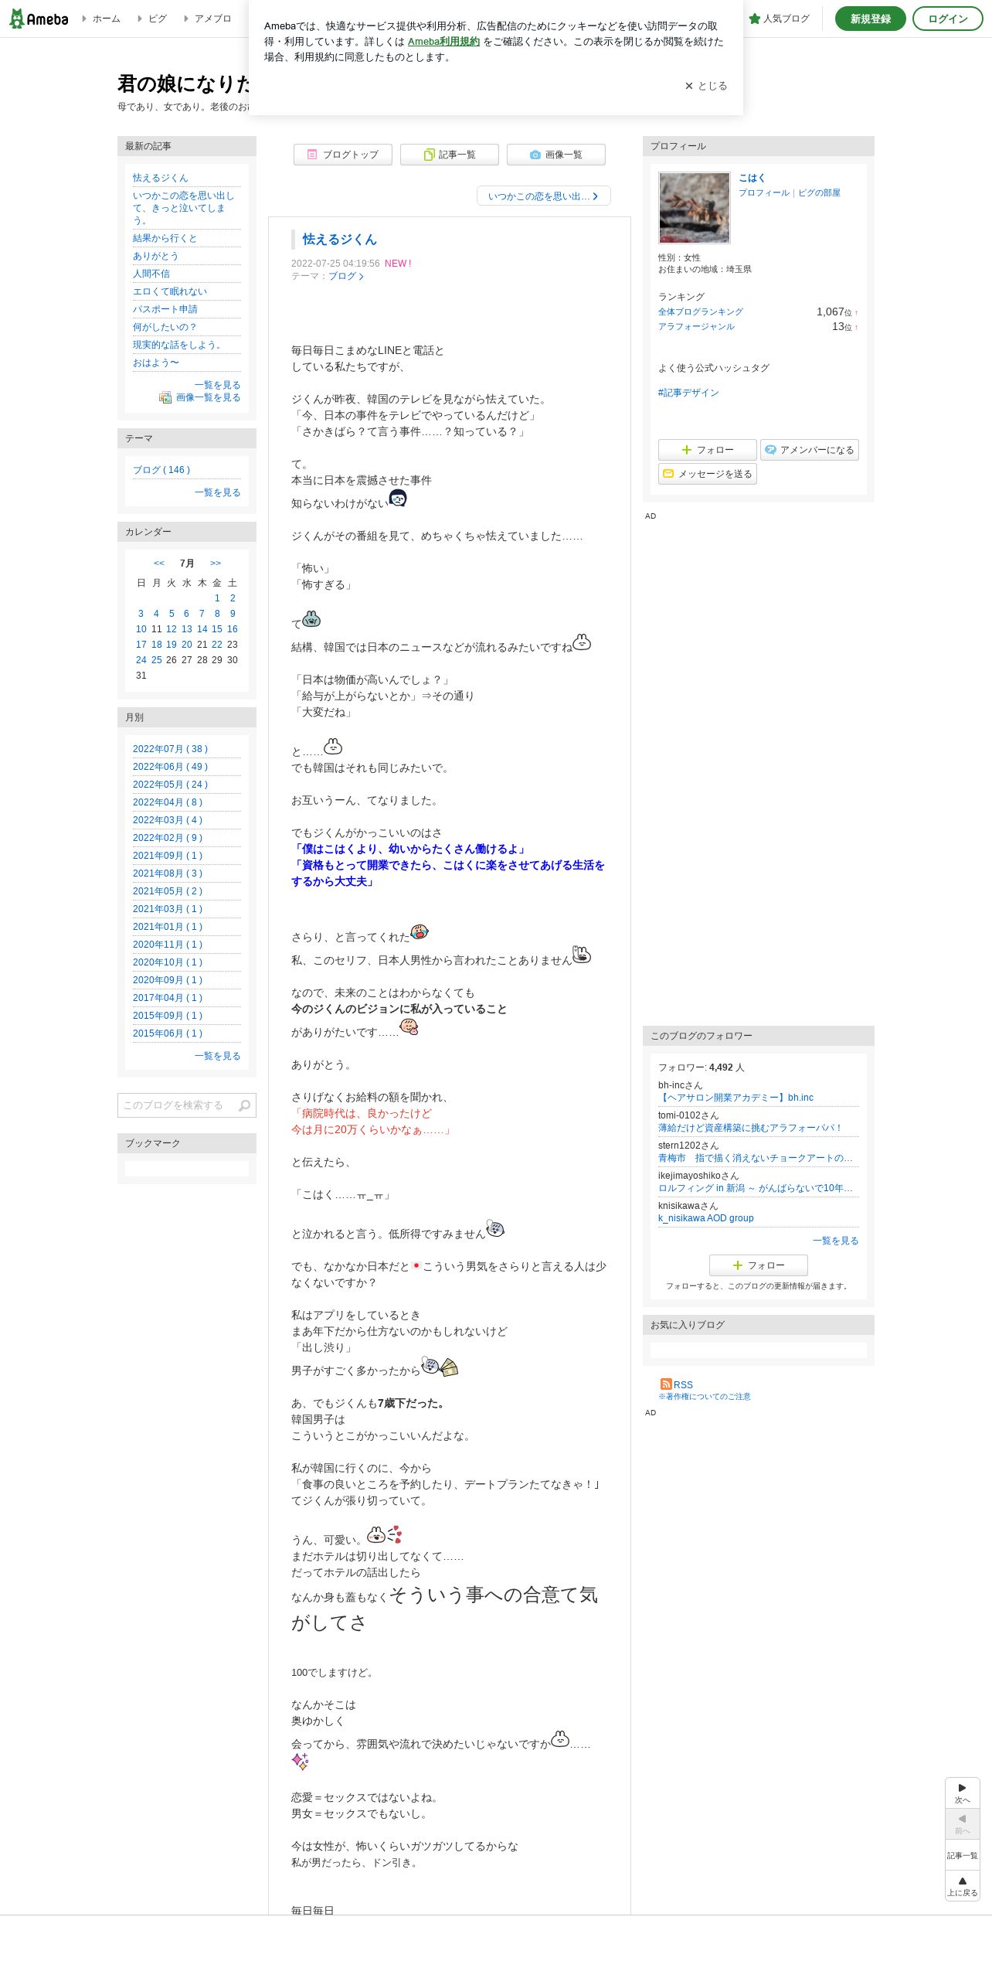This screenshot has height=1985, width=992.
Task: Open follower blog 【ヘアサロン開業アカデミー】bh.inc
Action: pyautogui.click(x=736, y=1098)
